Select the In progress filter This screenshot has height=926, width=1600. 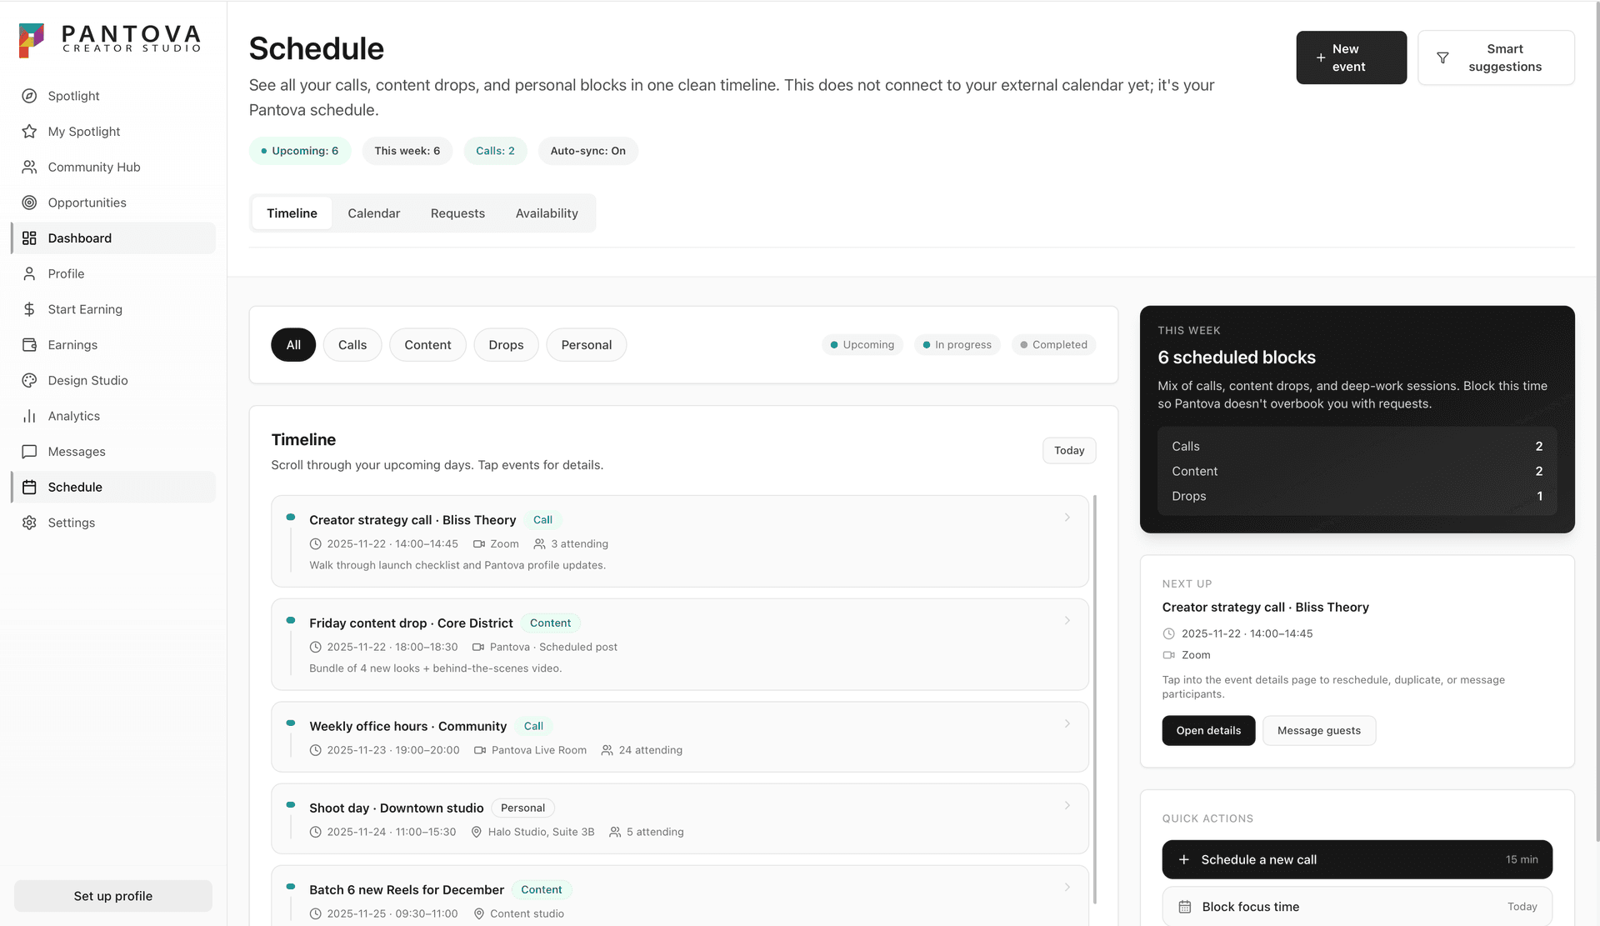pyautogui.click(x=957, y=344)
